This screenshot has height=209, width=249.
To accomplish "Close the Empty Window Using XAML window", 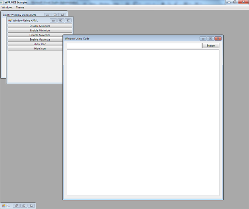I will (62, 15).
